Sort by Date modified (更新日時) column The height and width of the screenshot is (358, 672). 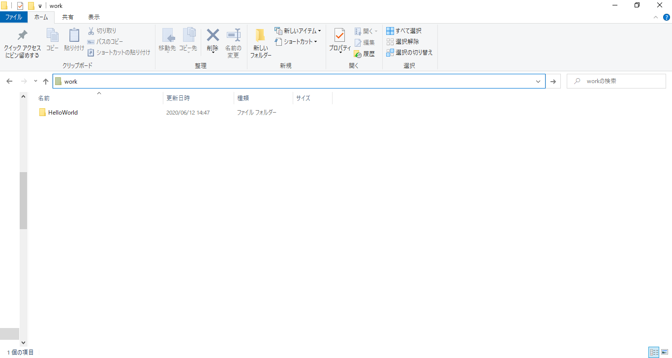pos(198,98)
